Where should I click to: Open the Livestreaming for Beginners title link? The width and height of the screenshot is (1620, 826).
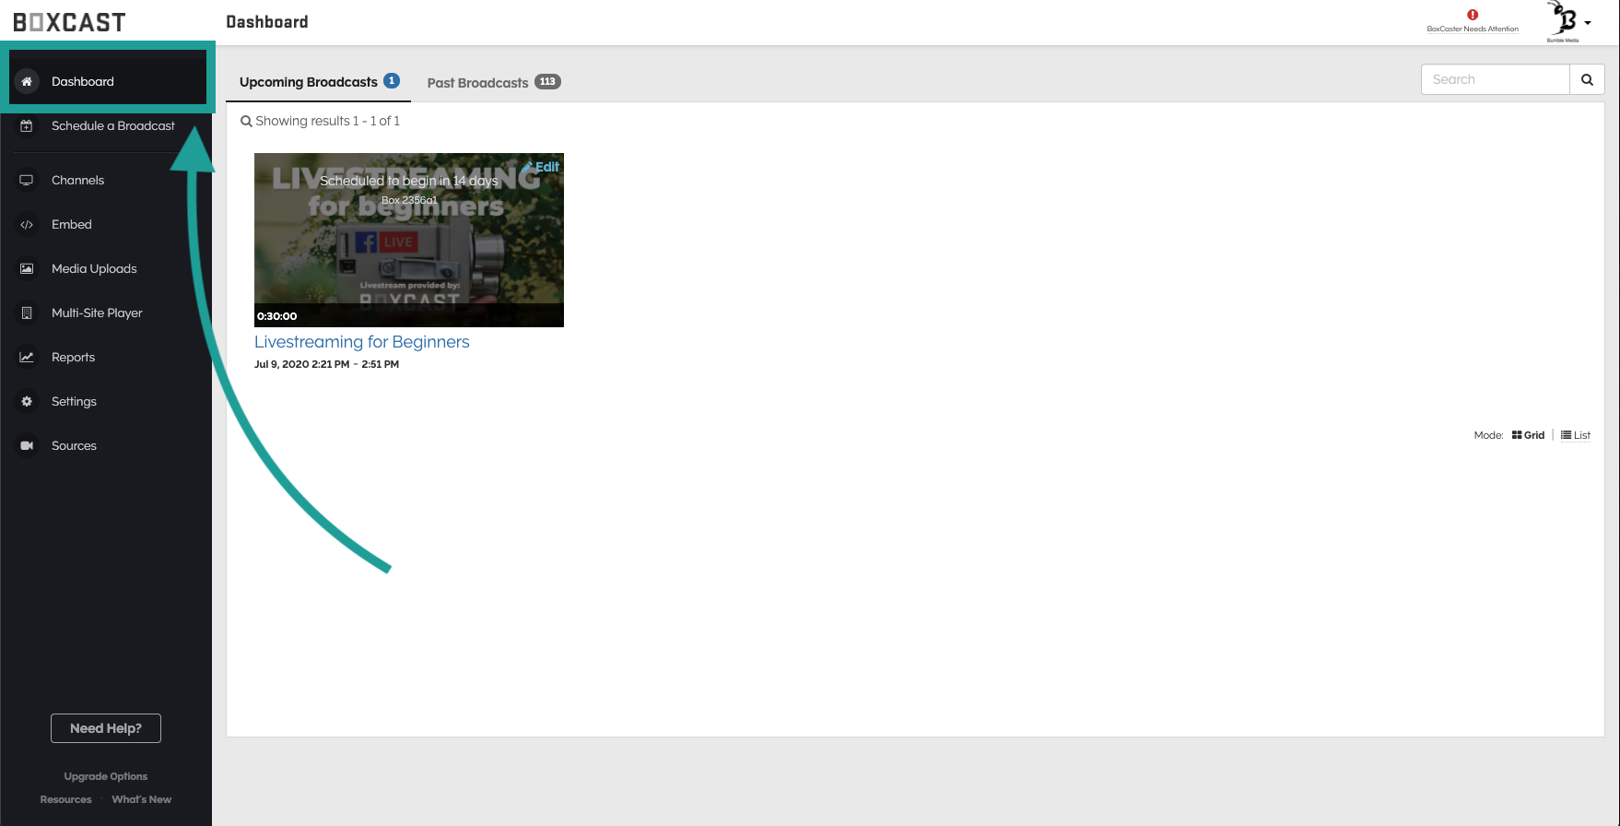point(361,342)
